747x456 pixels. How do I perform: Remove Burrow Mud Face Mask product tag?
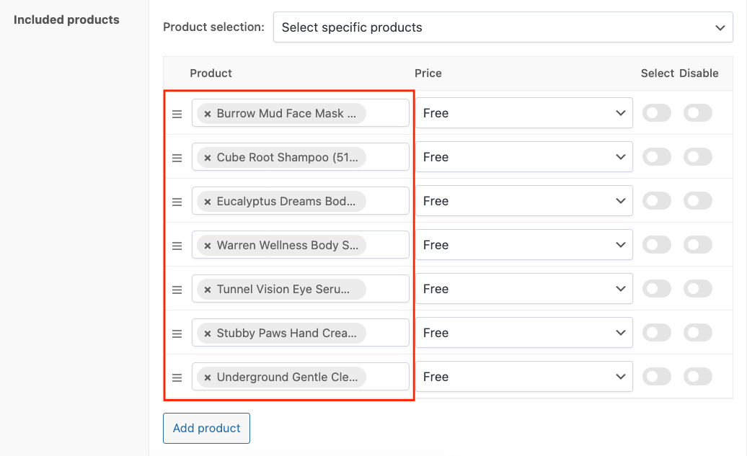pos(208,114)
